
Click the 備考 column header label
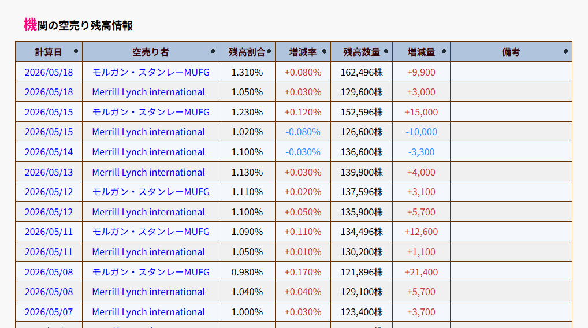(x=511, y=52)
